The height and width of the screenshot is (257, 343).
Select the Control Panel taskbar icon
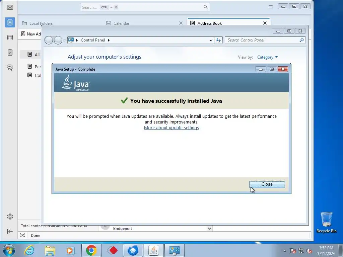pos(174,250)
